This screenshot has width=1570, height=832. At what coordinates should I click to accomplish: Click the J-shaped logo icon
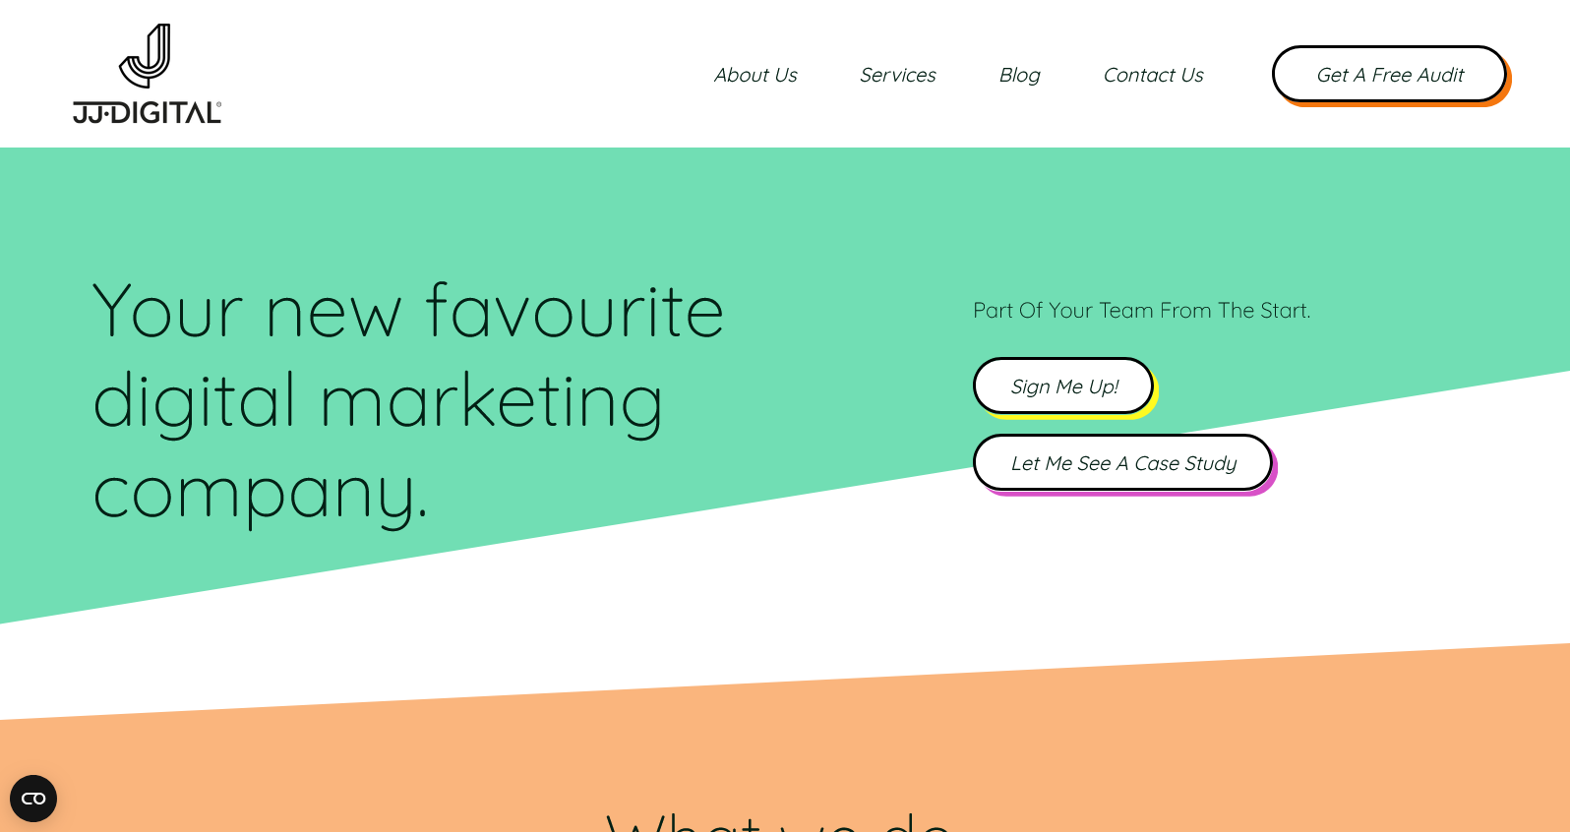[147, 56]
